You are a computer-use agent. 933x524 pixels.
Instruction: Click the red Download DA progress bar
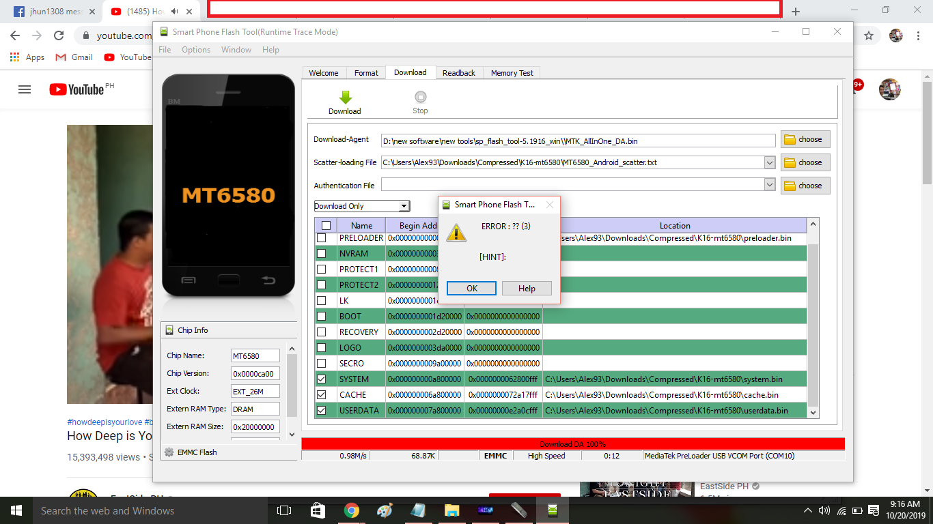pos(573,444)
